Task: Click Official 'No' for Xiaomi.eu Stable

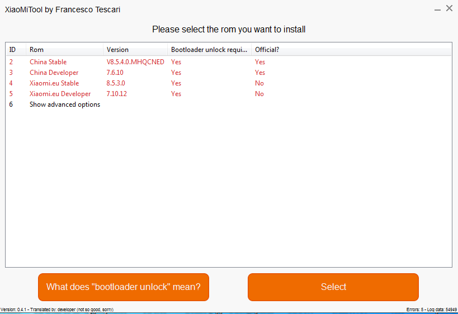Action: tap(259, 83)
